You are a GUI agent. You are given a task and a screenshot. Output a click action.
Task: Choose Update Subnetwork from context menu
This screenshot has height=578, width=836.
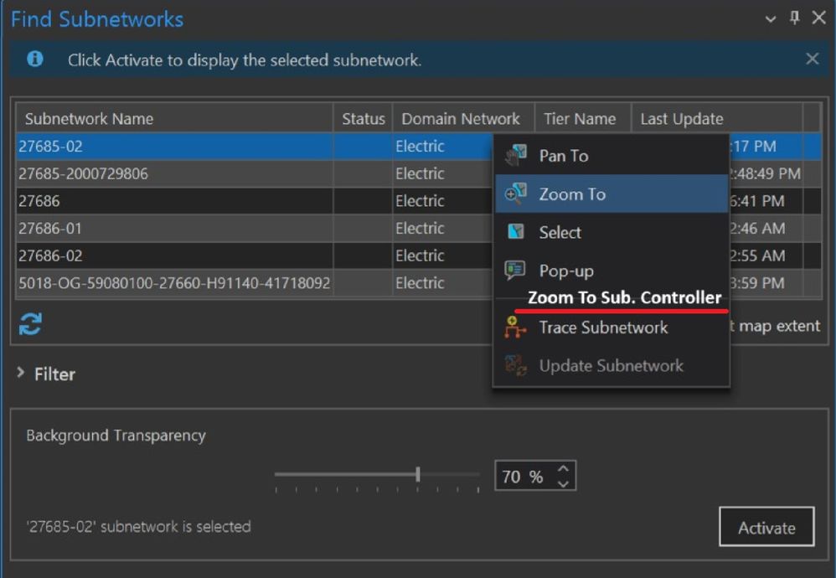pyautogui.click(x=611, y=366)
